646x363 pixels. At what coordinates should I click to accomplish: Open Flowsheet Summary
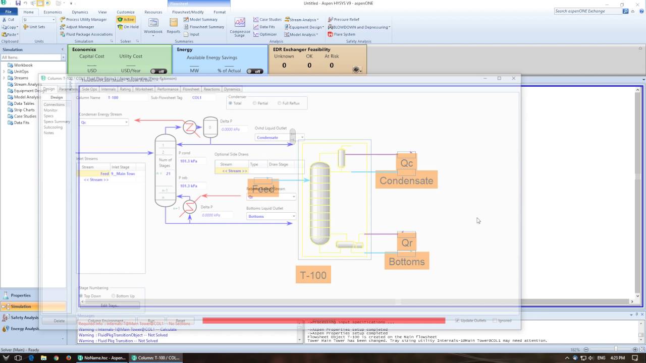203,27
